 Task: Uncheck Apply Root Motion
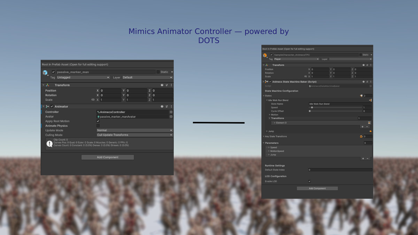point(98,121)
